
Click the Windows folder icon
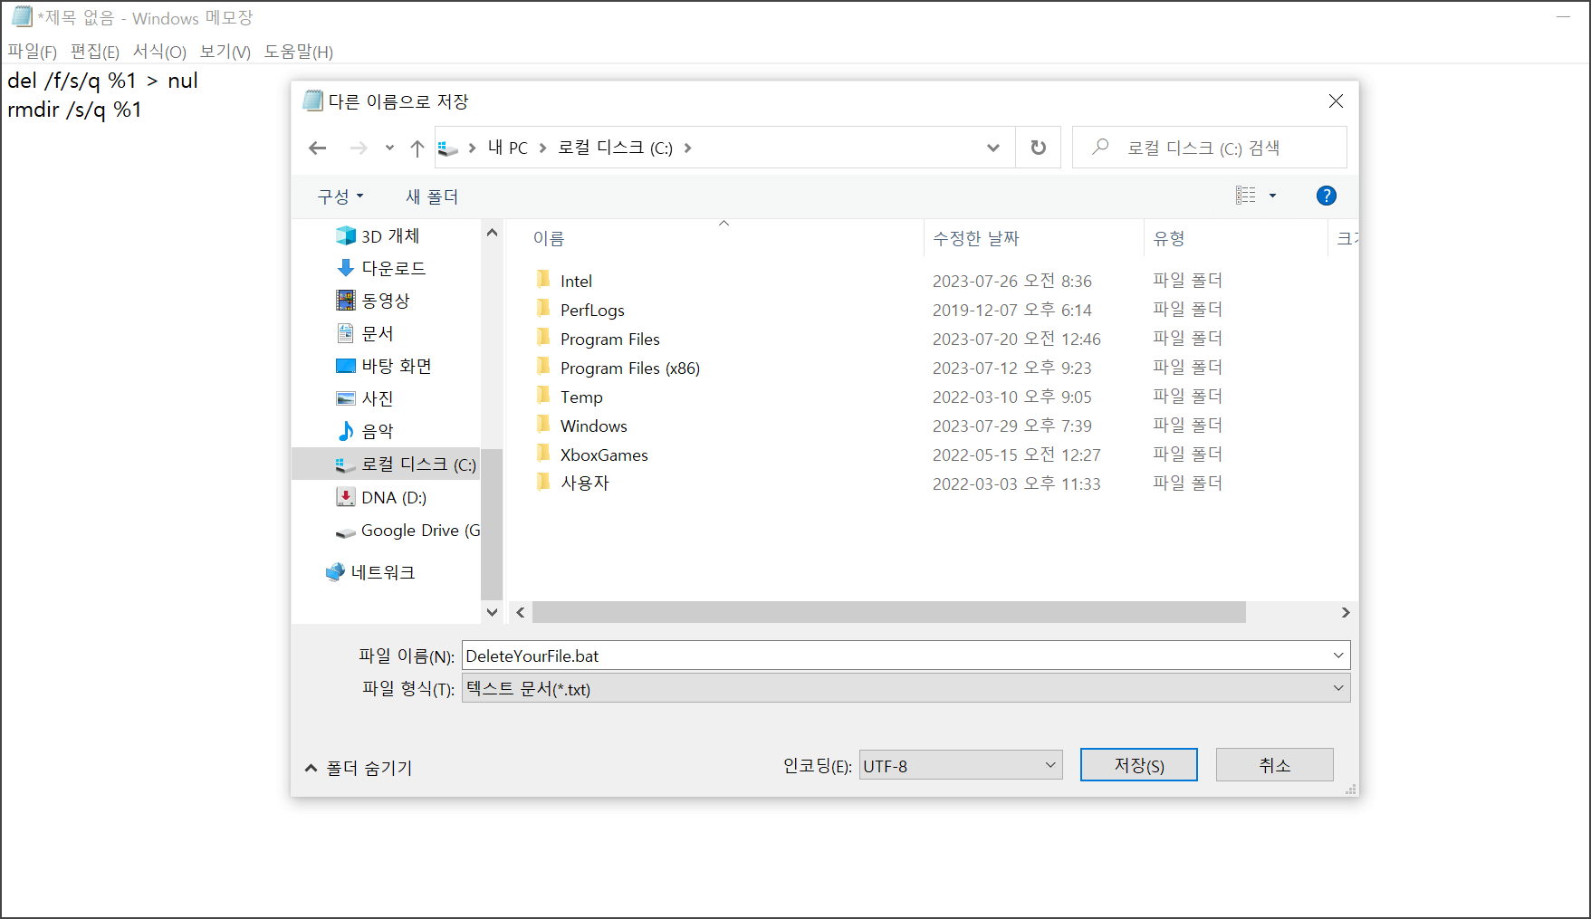(543, 425)
